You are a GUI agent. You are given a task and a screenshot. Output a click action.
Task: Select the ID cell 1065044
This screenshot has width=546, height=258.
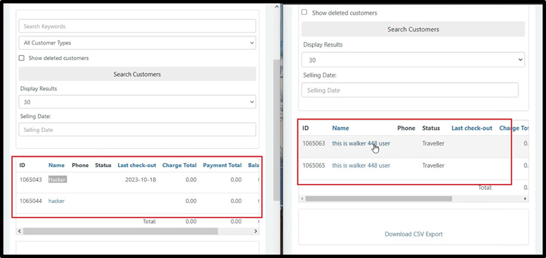pyautogui.click(x=30, y=201)
